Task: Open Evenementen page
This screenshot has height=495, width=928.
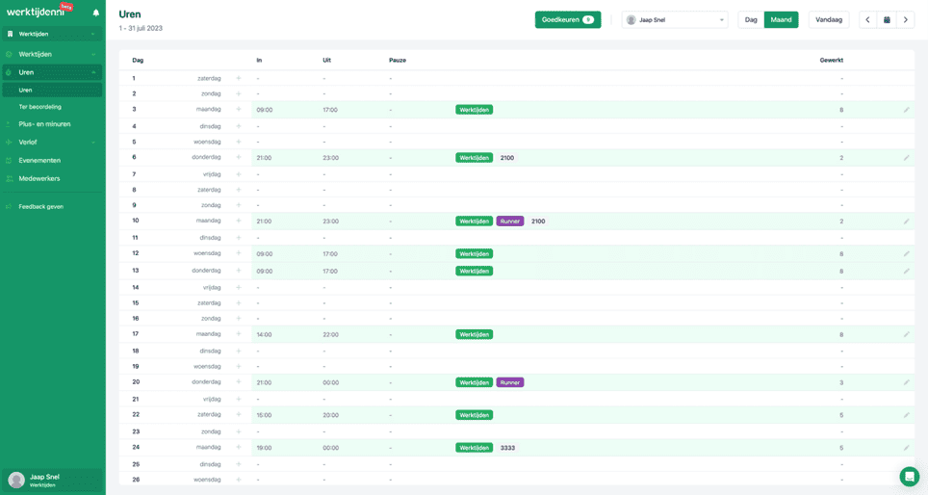Action: 39,161
